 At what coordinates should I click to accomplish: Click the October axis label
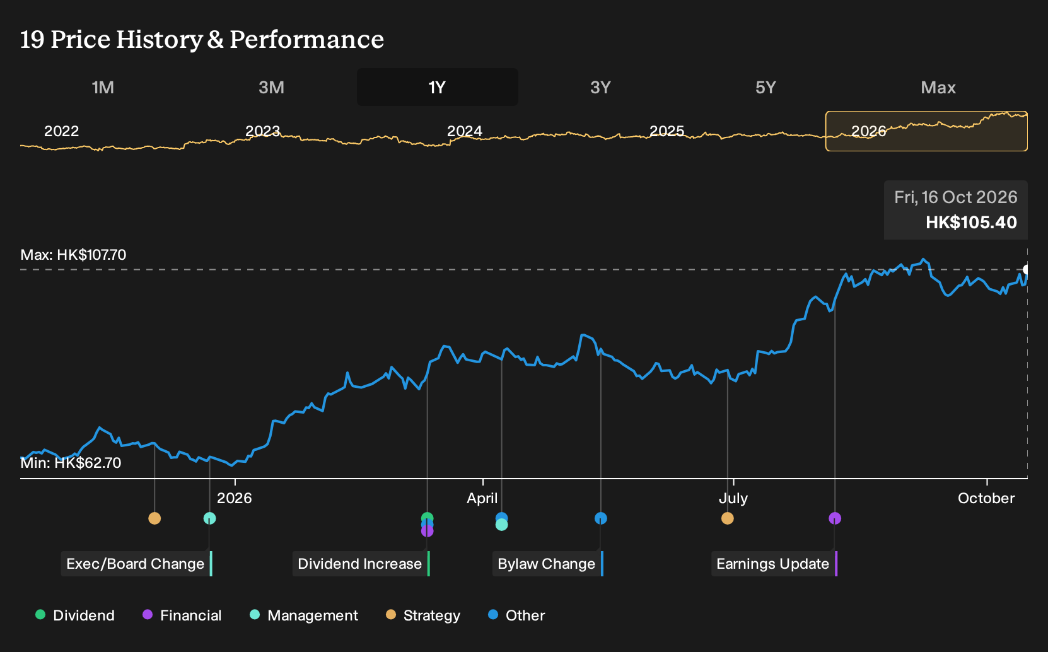(986, 498)
